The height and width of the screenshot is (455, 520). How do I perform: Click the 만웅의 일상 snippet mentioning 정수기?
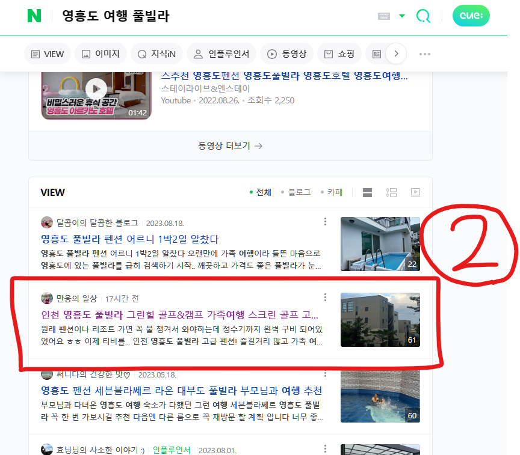tap(181, 335)
